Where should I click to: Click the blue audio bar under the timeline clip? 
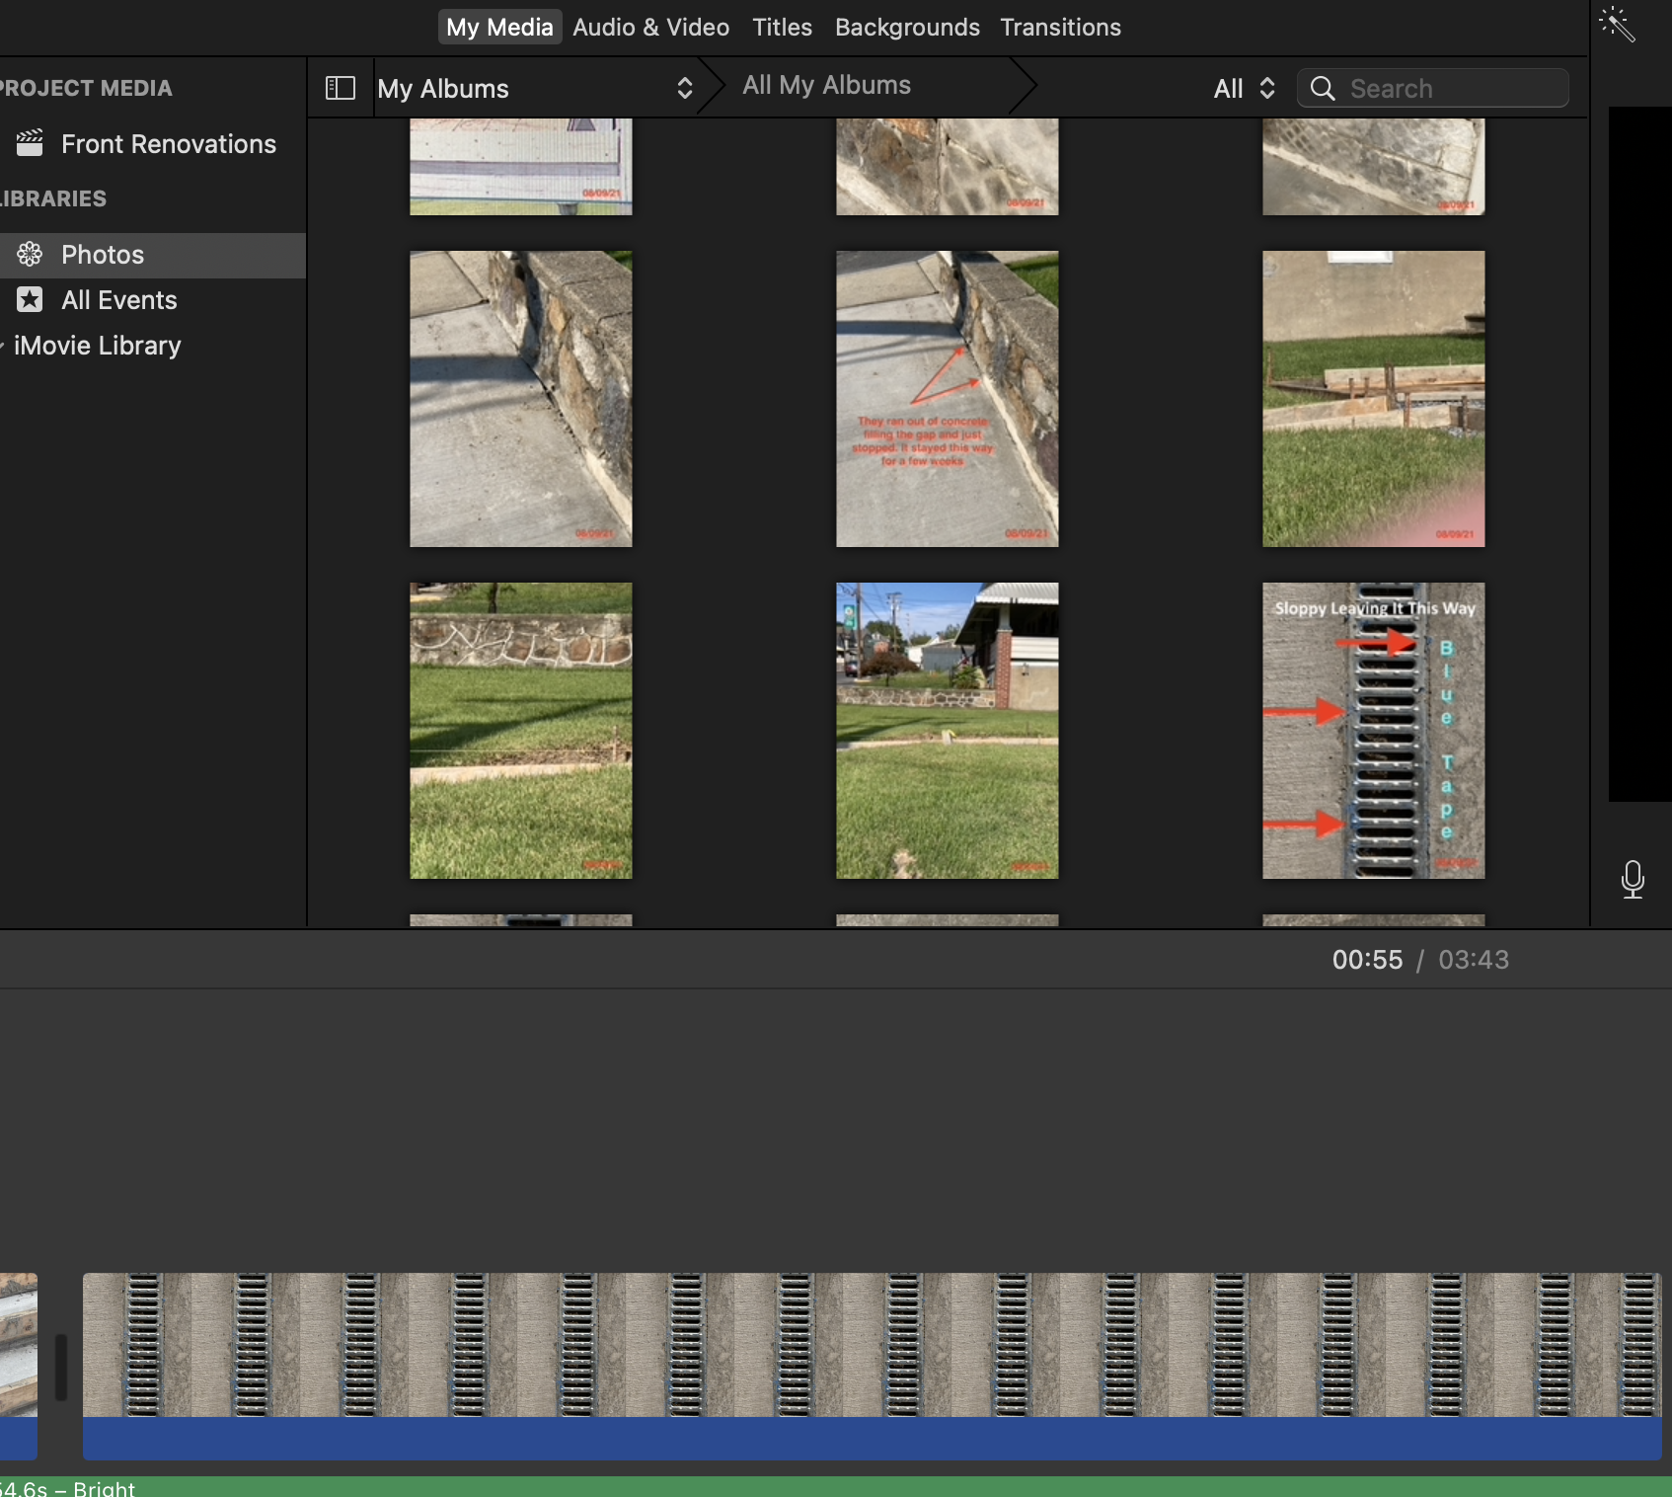[x=871, y=1439]
